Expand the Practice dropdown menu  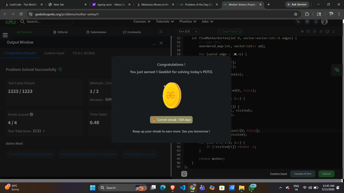pos(188,21)
